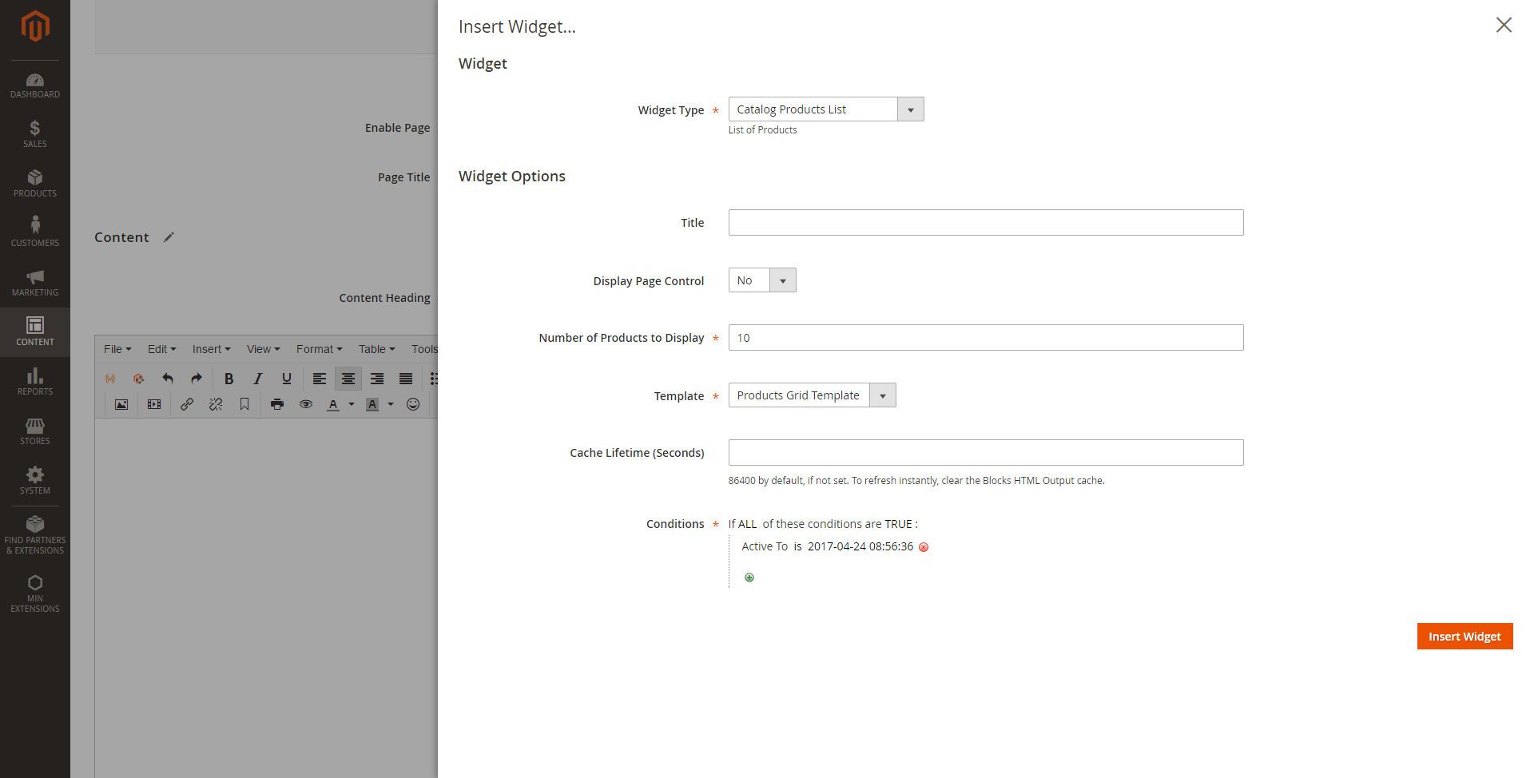The height and width of the screenshot is (778, 1534).
Task: Change the ALL condition aggregator
Action: click(748, 524)
